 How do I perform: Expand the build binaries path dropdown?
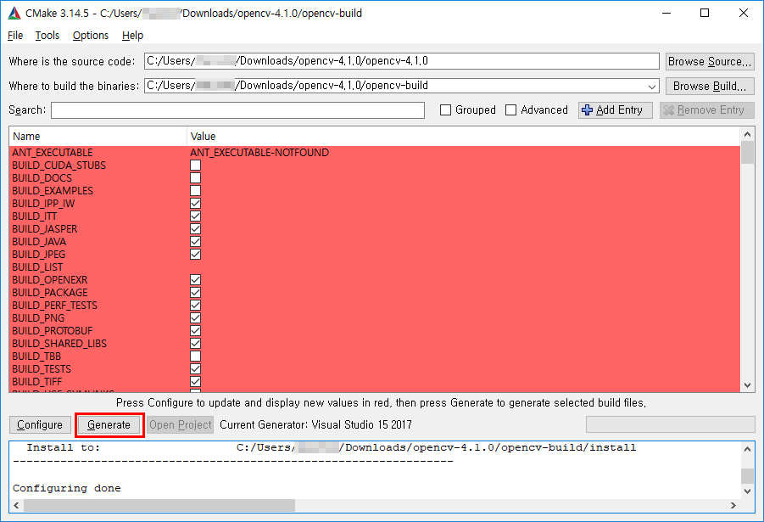click(652, 87)
